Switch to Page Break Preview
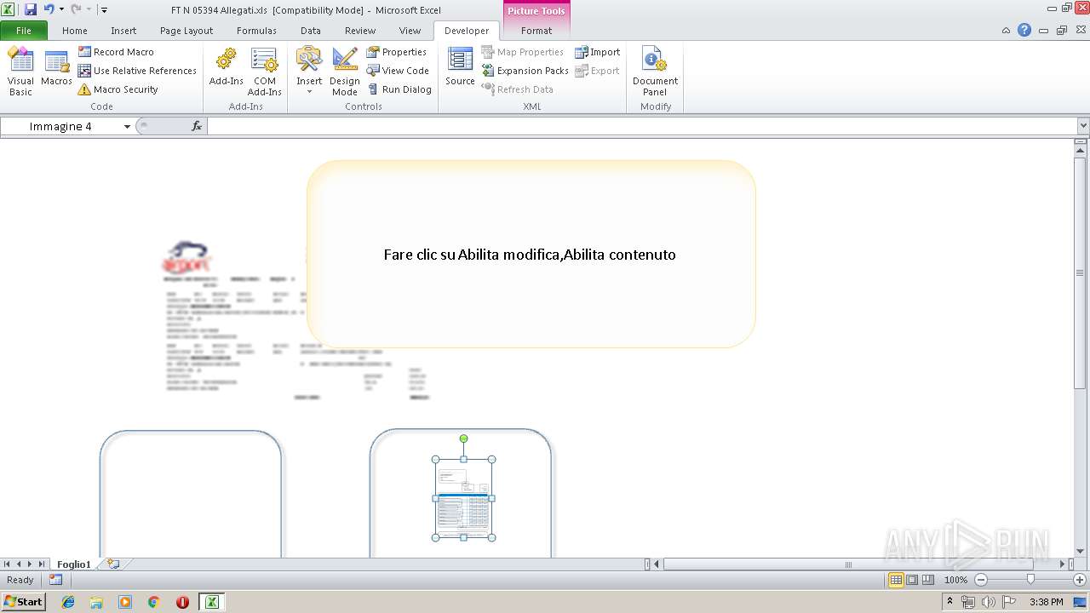 [928, 580]
